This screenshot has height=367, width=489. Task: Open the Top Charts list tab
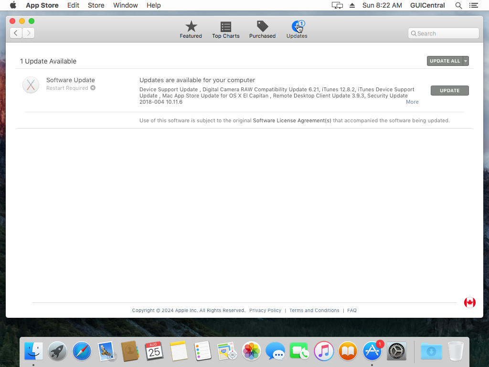pos(226,30)
